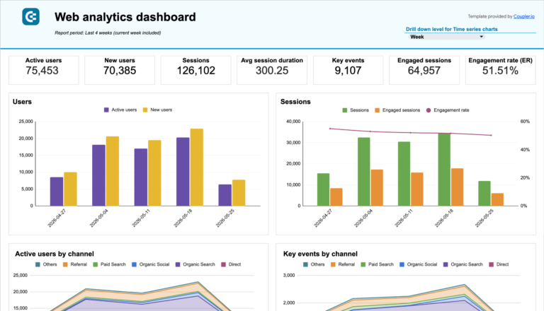Screen dimensions: 544x311
Task: Click Referral legend swatch in Key events by channel
Action: pos(333,264)
